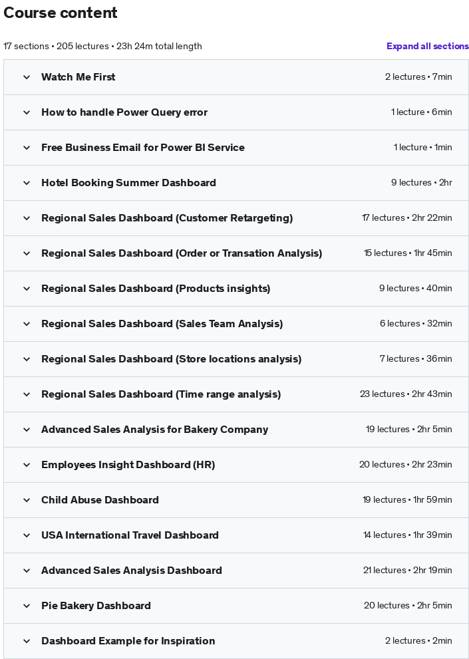Expand chevron for Free Business Email section
This screenshot has width=469, height=659.
point(27,148)
